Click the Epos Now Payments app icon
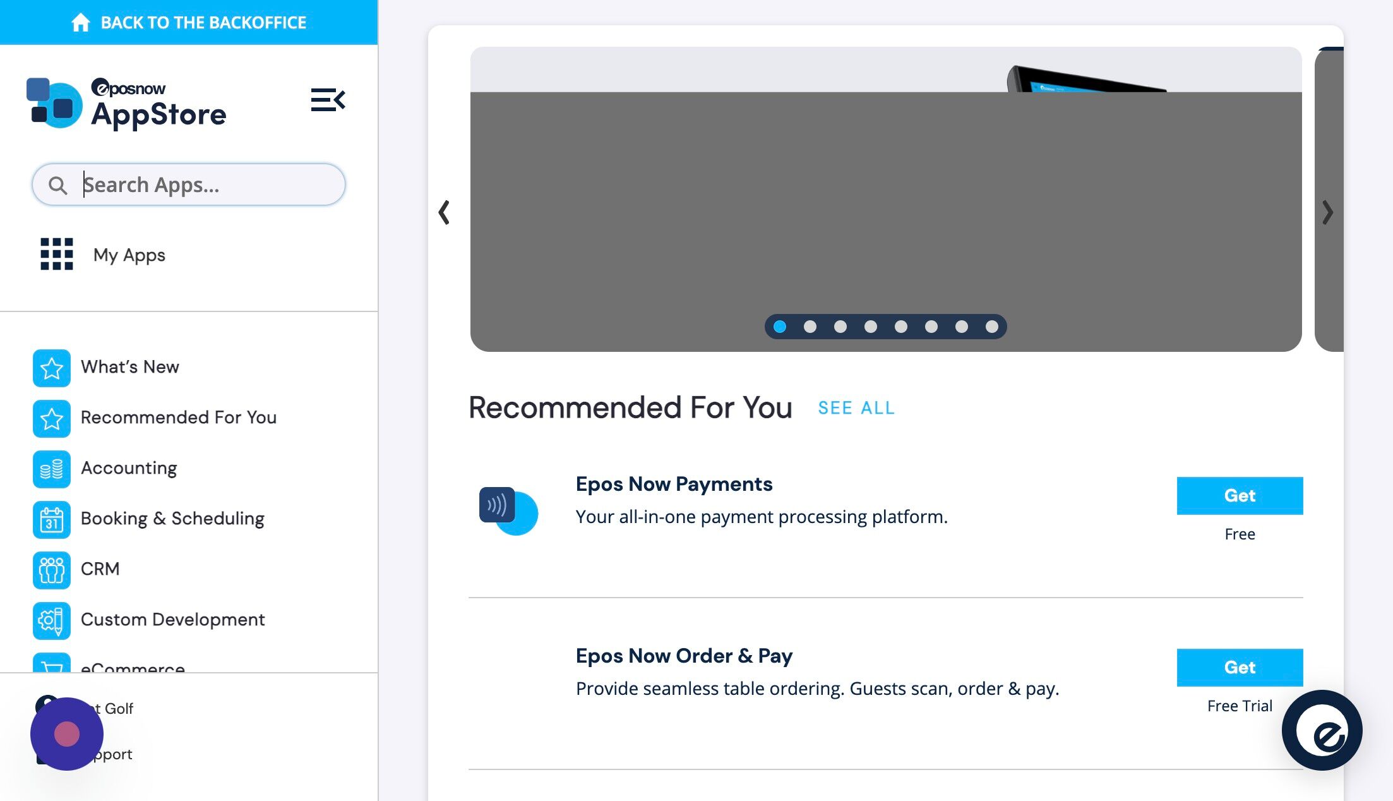Screen dimensions: 1393x801 [508, 510]
